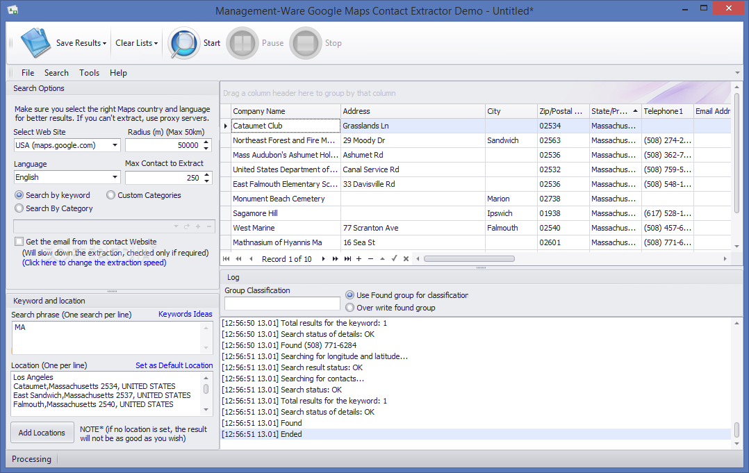This screenshot has width=749, height=473.
Task: Open the Search menu
Action: [x=56, y=72]
